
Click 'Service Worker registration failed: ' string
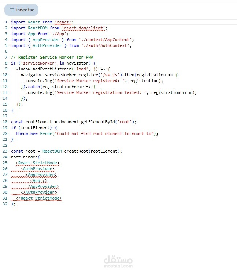coord(100,92)
